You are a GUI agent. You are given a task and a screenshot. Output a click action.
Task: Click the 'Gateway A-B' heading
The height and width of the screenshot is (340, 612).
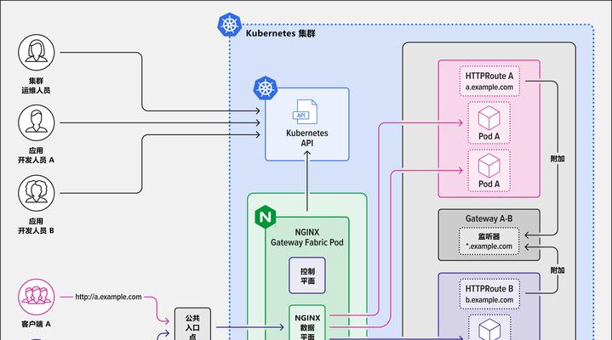[x=489, y=218]
